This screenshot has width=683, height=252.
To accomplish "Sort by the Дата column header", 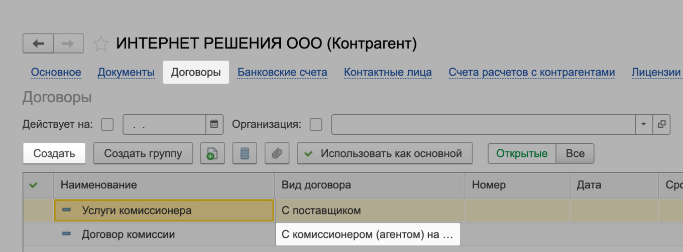I will click(x=614, y=185).
